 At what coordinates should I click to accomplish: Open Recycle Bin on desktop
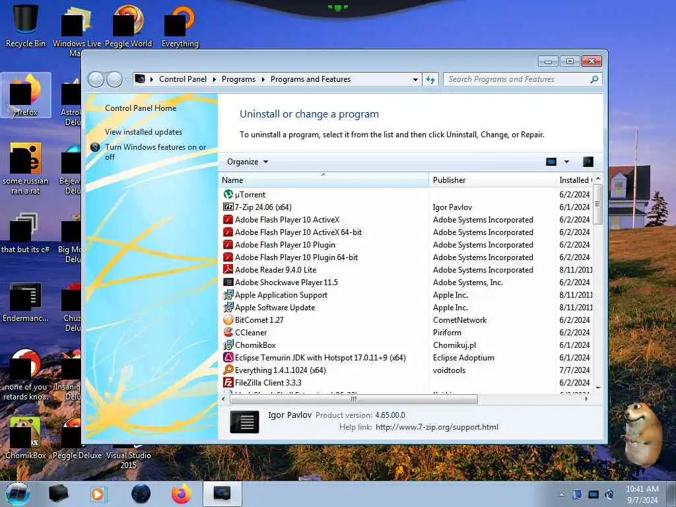pos(26,25)
